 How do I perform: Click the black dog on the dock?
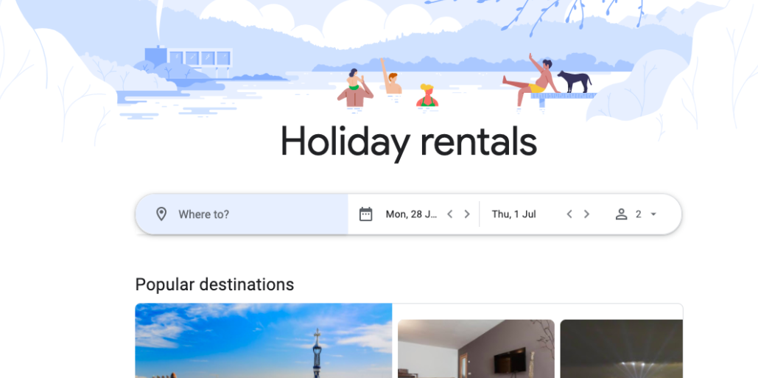575,81
